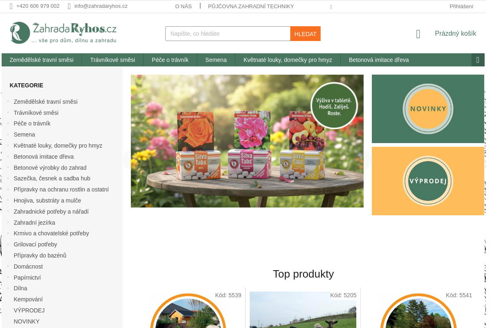Open PŮJČOVNA ZAHRADNÍ TECHNIKY link
This screenshot has height=328, width=492.
[x=251, y=6]
